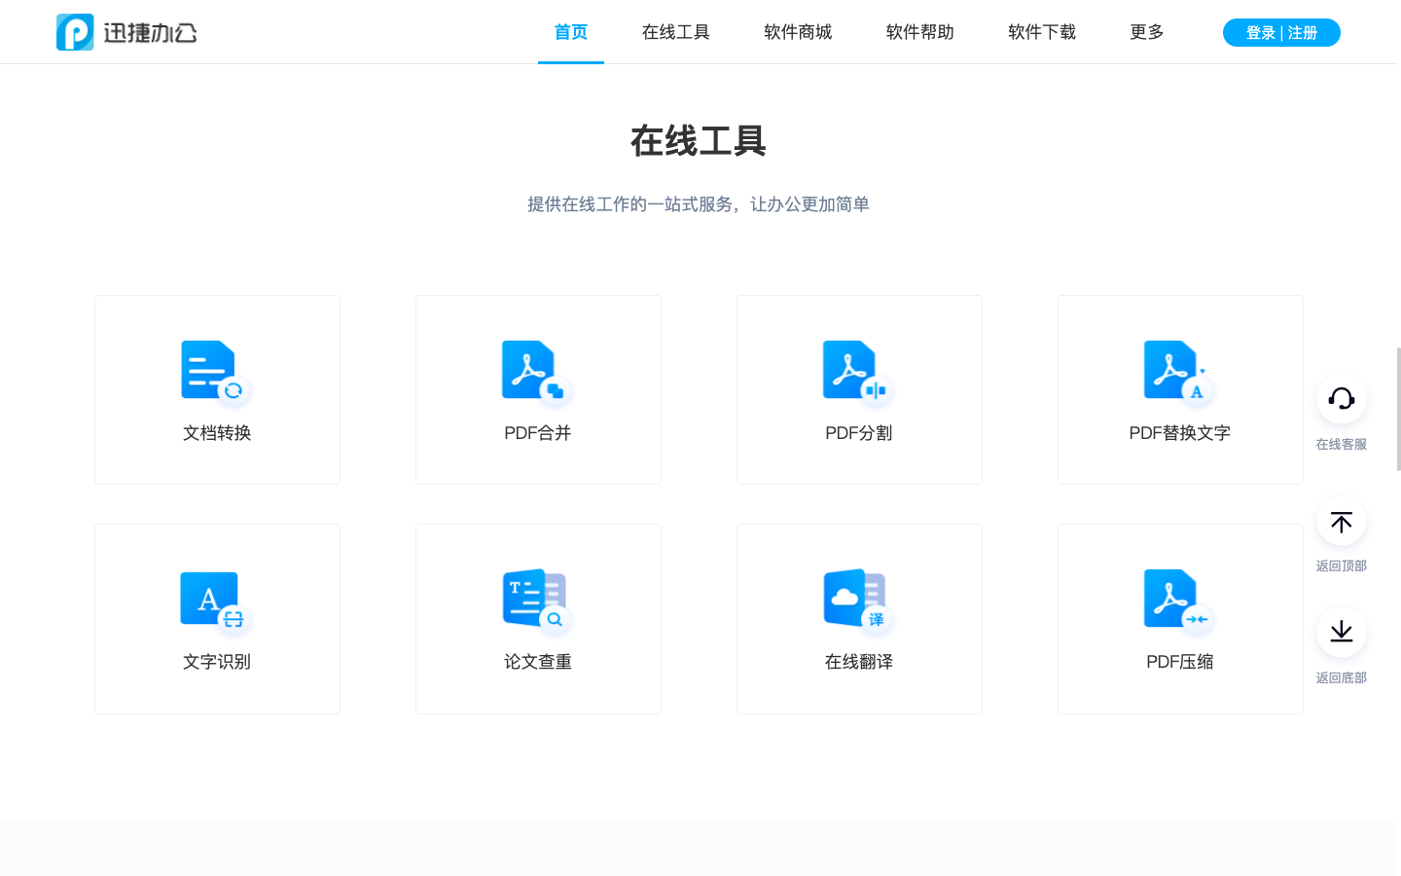The width and height of the screenshot is (1401, 876).
Task: Click the 在线客服 customer service headset icon
Action: 1341,399
